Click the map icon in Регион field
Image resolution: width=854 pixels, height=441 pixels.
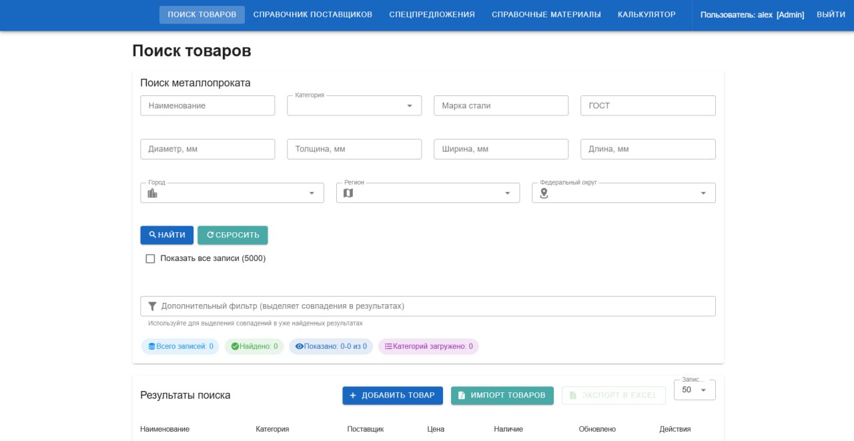(x=348, y=193)
